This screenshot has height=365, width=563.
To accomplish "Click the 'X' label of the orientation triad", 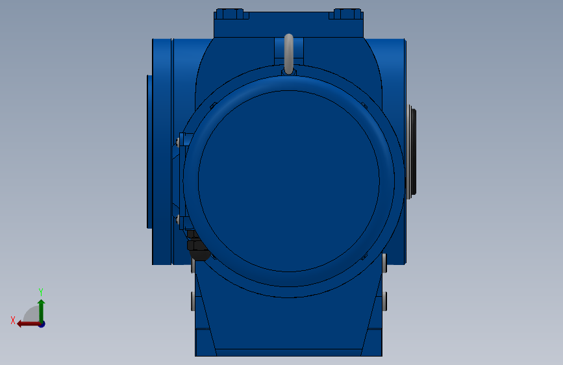I will pos(13,320).
